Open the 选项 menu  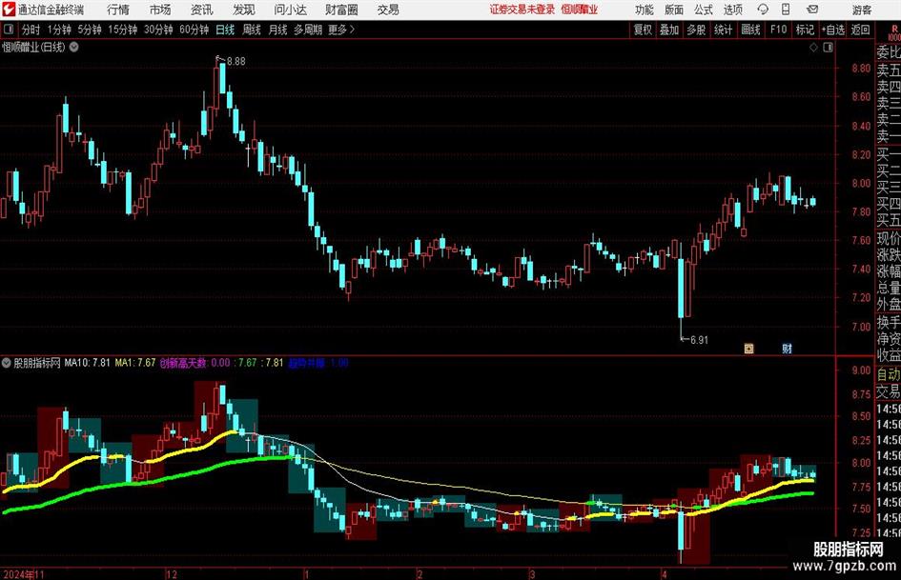coord(732,10)
